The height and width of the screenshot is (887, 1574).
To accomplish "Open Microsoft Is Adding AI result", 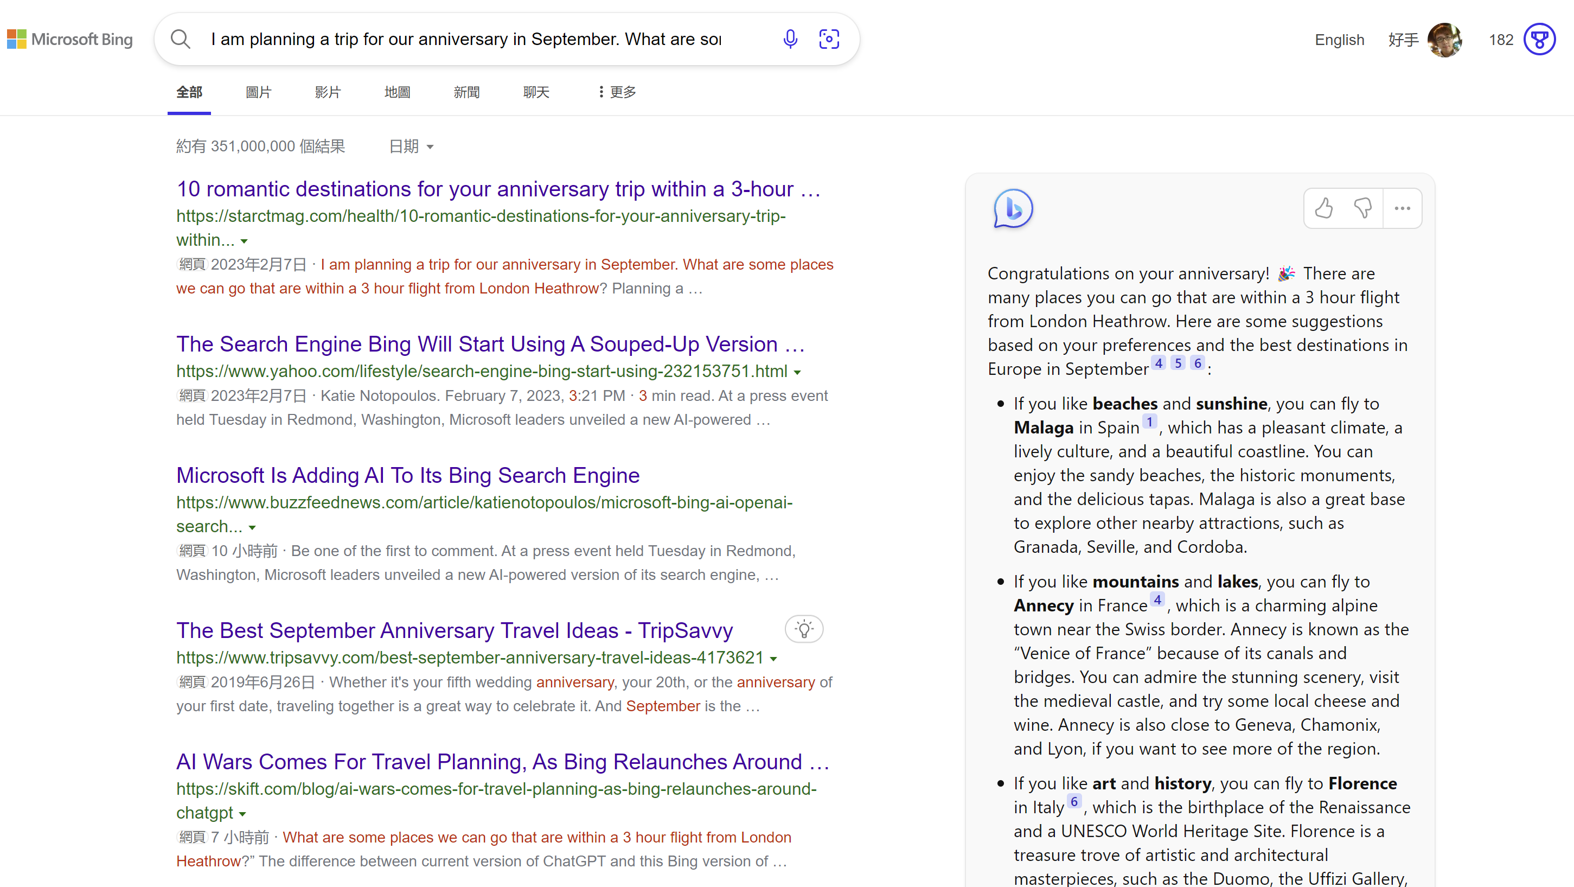I will (x=407, y=476).
